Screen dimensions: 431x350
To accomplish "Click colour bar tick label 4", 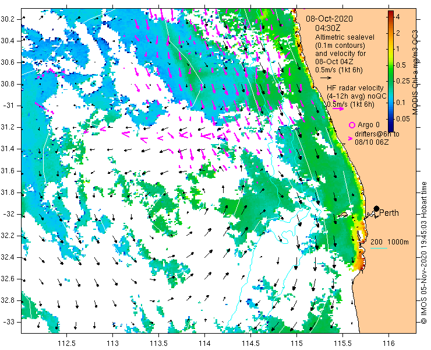I will point(398,17).
